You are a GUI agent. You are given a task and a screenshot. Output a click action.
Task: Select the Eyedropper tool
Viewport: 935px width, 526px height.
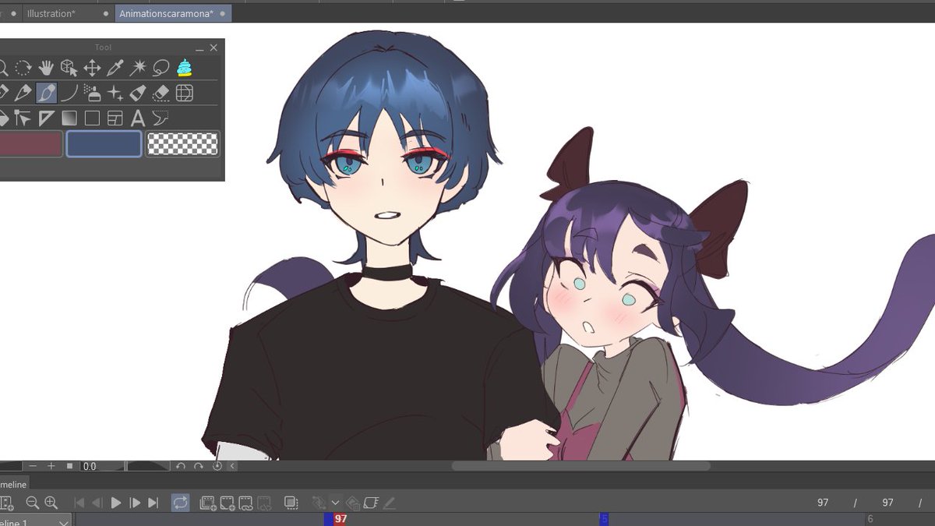tap(115, 68)
